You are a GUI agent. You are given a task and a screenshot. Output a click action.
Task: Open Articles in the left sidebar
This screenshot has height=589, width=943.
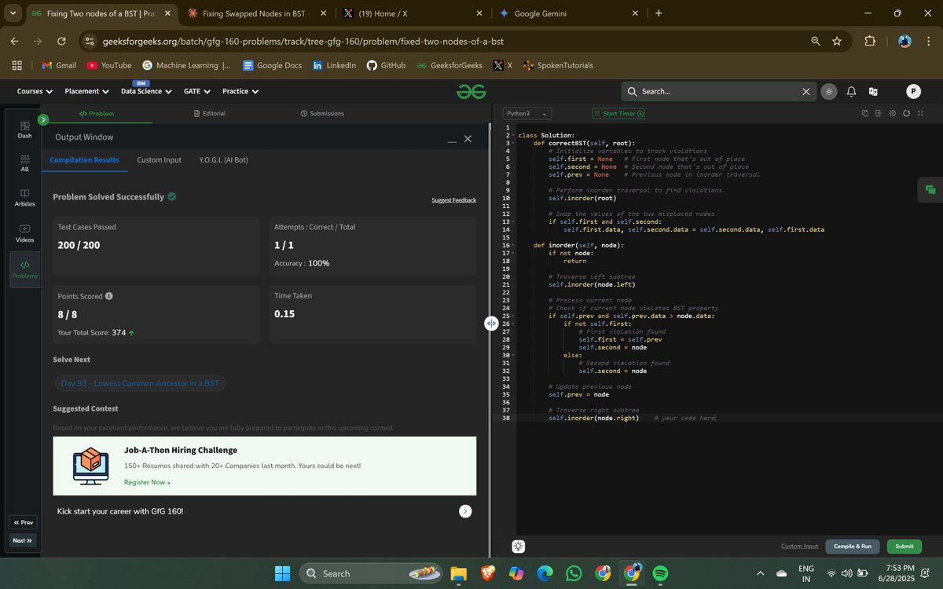tap(25, 198)
